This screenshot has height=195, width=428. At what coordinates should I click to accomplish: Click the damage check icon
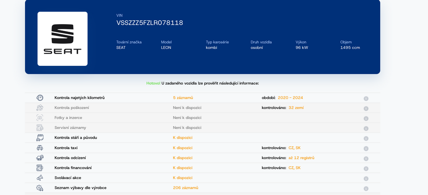point(40,107)
